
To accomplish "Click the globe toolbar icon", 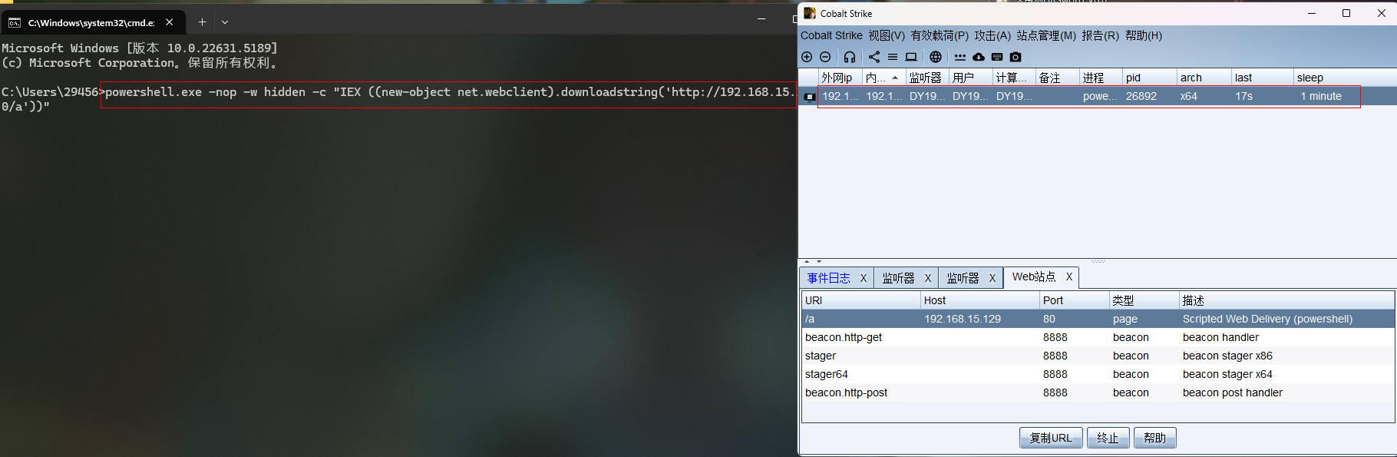I will [936, 57].
